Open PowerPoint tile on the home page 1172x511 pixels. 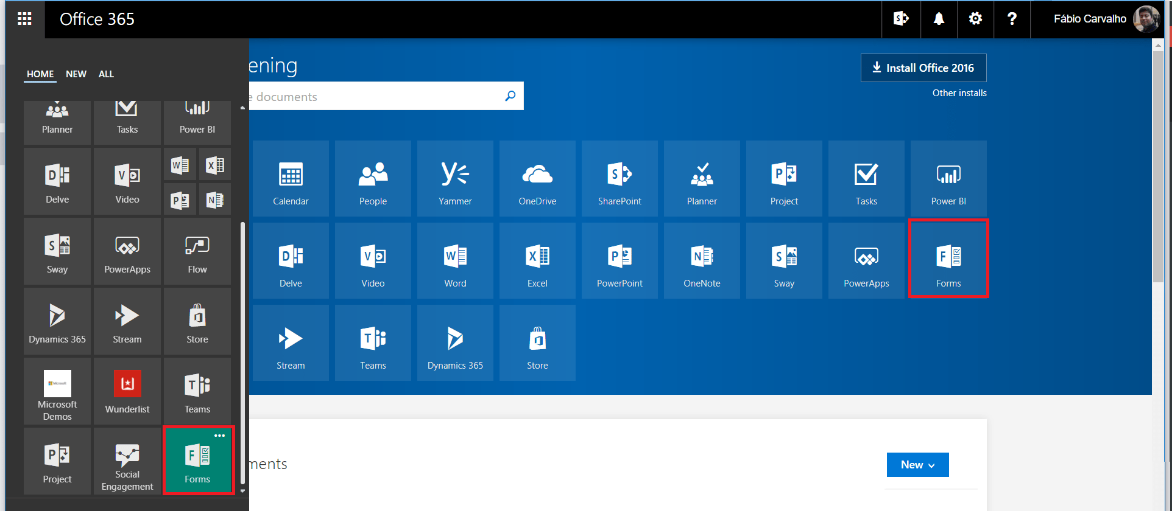[620, 260]
